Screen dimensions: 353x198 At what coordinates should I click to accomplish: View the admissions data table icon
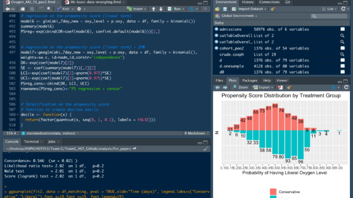[343, 29]
